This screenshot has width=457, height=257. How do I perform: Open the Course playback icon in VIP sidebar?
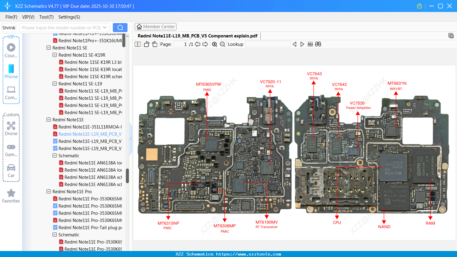[x=11, y=47]
